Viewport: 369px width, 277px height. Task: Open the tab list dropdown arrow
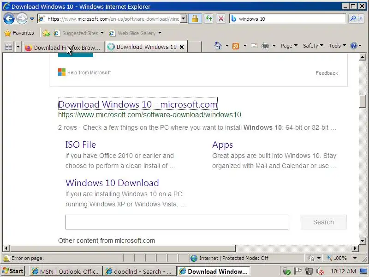click(18, 47)
